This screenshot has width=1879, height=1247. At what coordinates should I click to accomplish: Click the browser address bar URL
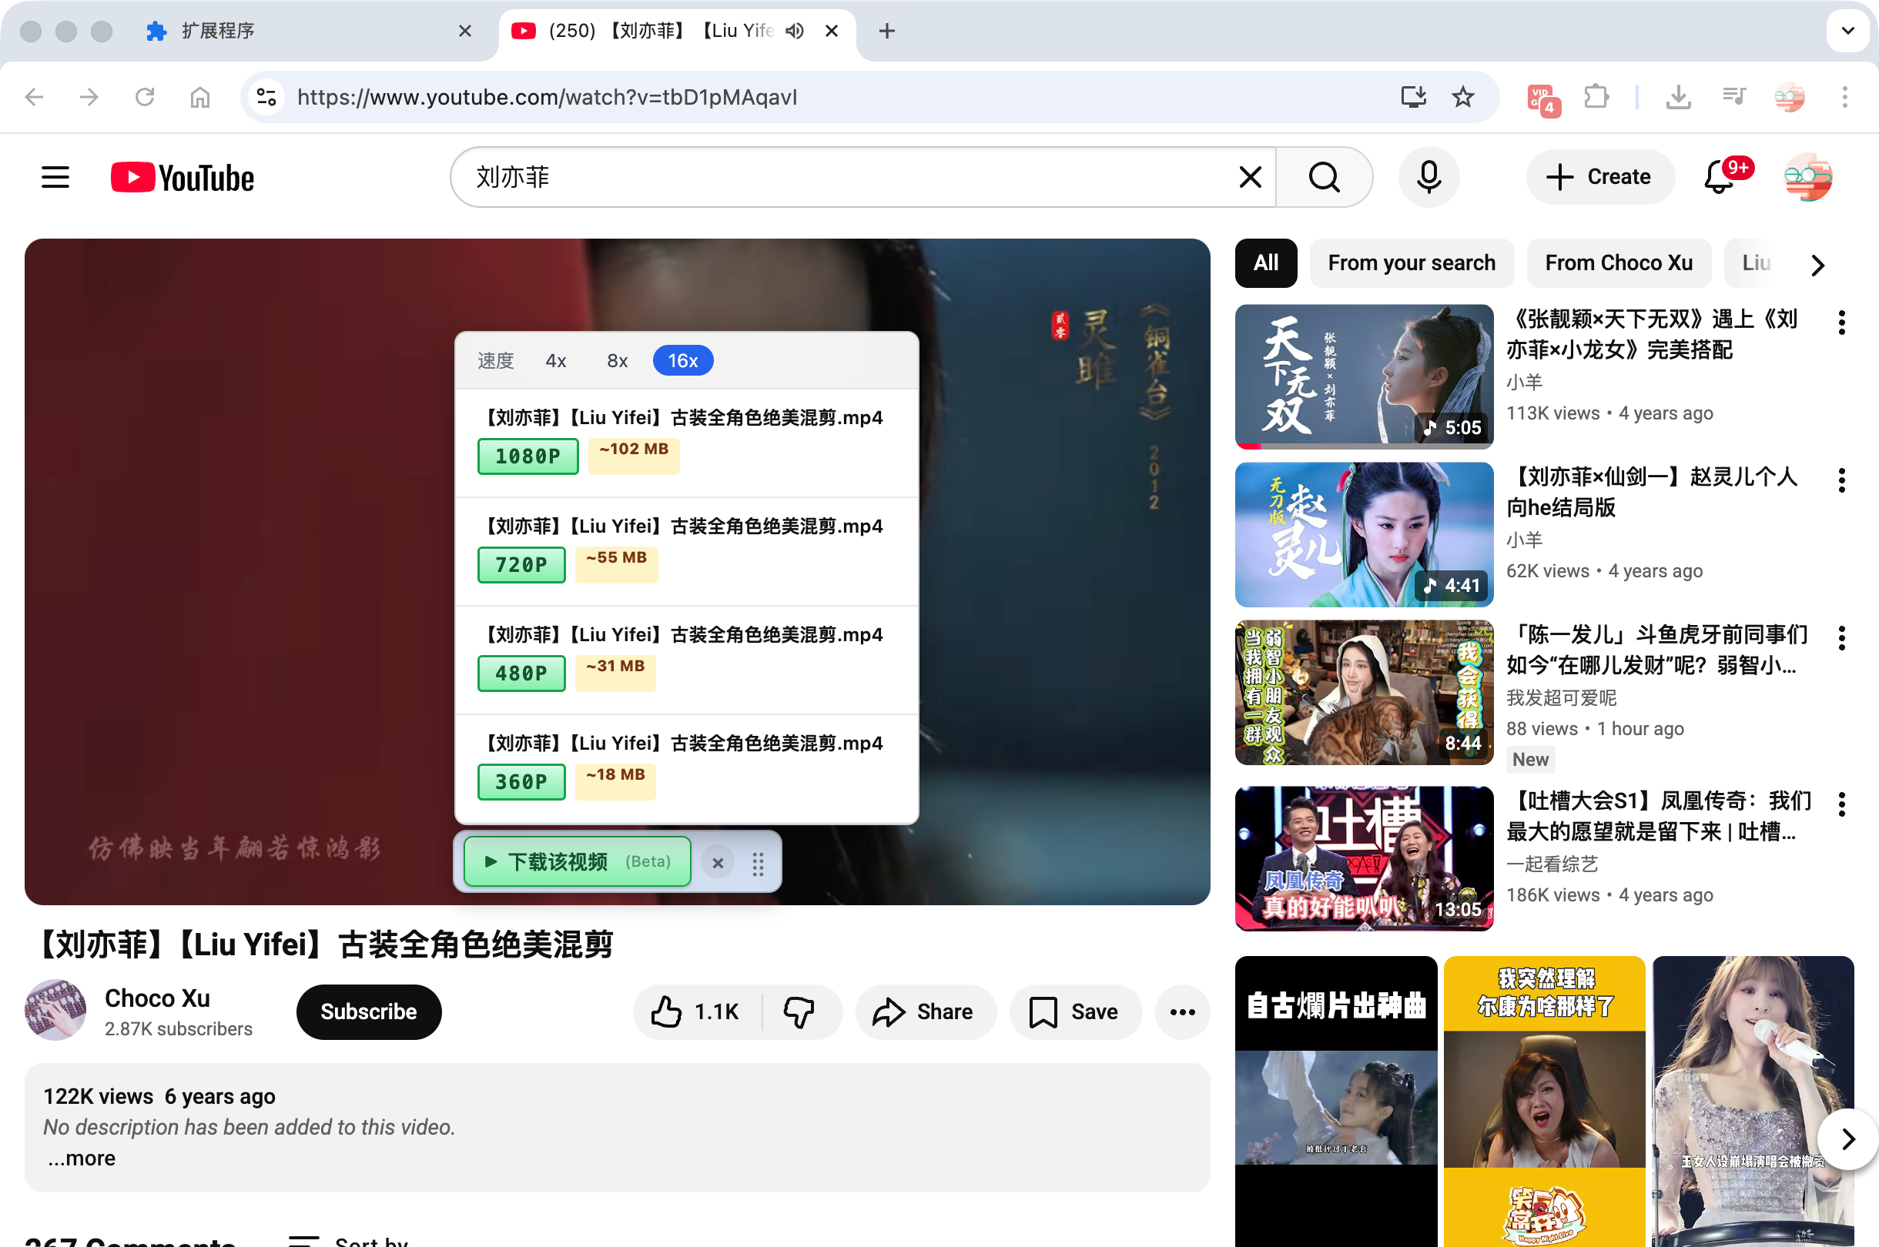pos(548,97)
